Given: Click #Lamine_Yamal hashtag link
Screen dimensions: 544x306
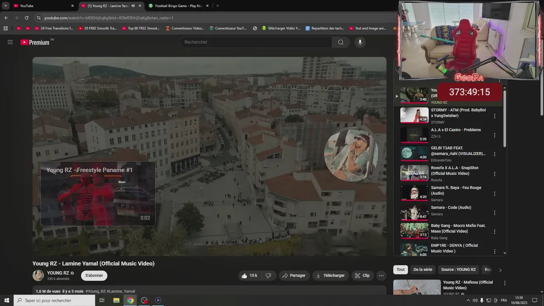Looking at the screenshot, I should tap(121, 292).
